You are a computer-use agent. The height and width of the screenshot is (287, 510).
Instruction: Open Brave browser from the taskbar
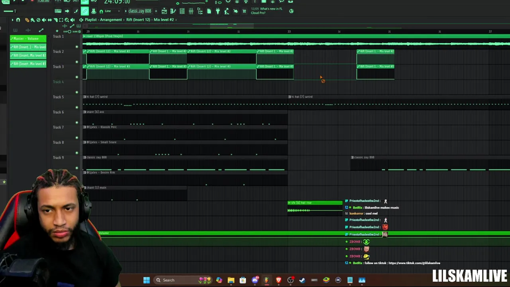(279, 280)
